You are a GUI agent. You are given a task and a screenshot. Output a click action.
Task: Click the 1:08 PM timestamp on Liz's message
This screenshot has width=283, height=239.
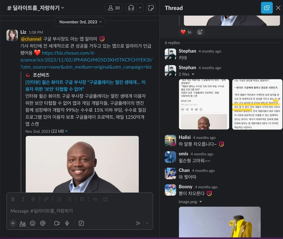click(x=36, y=33)
